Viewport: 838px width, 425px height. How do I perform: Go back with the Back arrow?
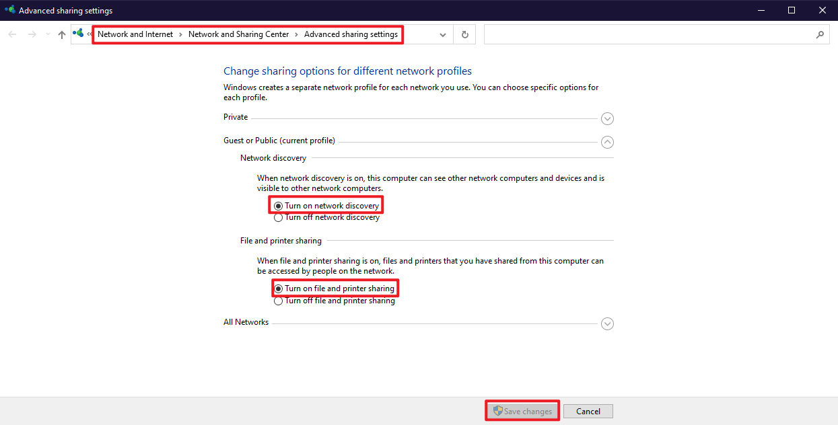[x=12, y=34]
